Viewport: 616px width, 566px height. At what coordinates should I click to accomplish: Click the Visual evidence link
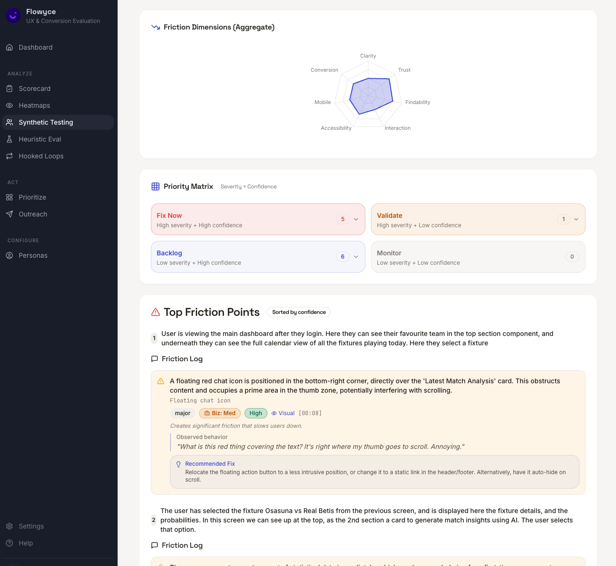tap(283, 413)
